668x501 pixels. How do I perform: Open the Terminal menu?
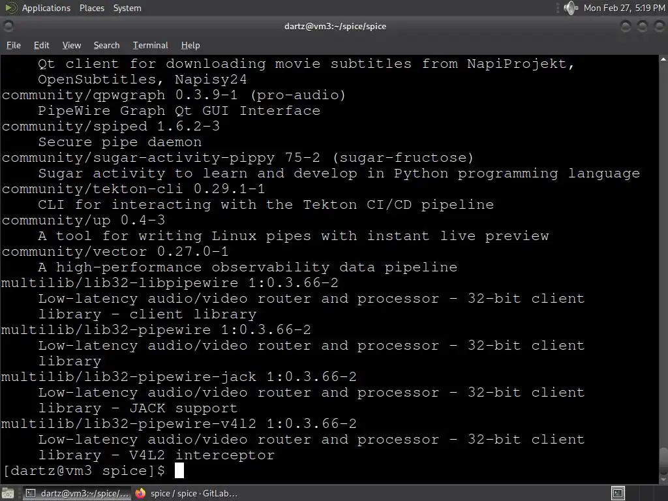(x=151, y=45)
